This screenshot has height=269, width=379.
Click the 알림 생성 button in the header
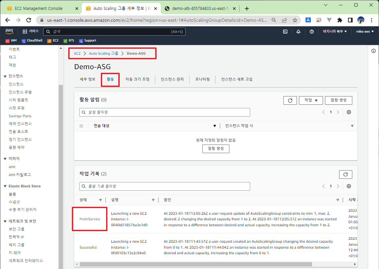point(338,100)
